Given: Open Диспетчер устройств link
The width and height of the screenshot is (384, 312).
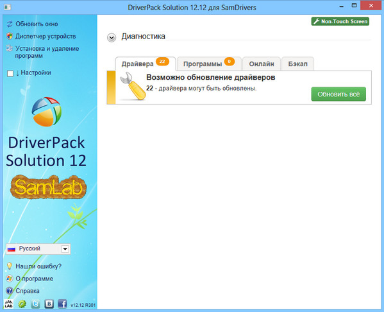Looking at the screenshot, I should click(x=46, y=37).
